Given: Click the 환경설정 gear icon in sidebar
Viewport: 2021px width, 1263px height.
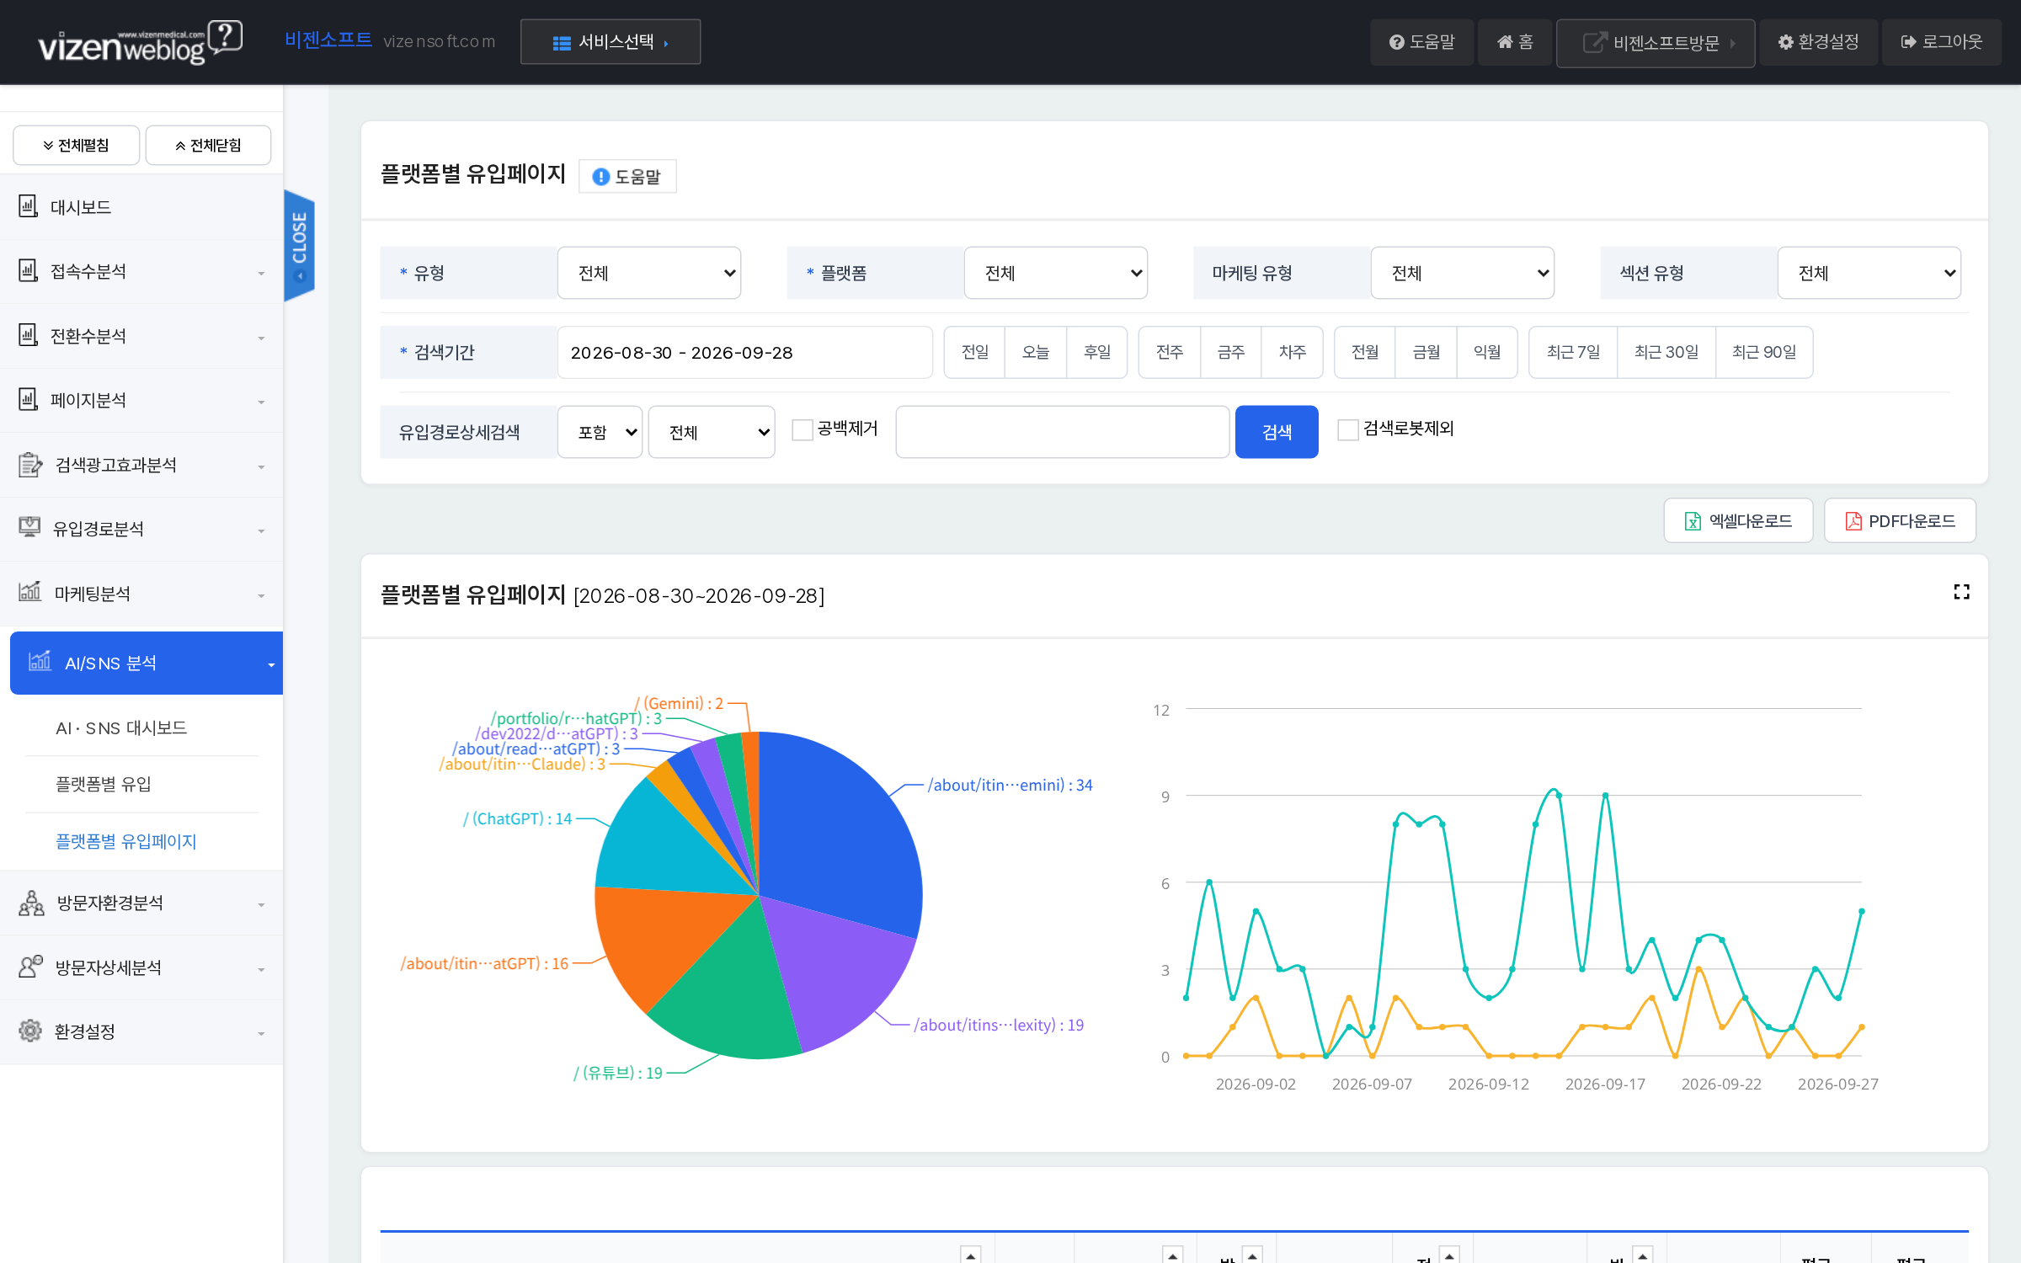Looking at the screenshot, I should point(30,1031).
